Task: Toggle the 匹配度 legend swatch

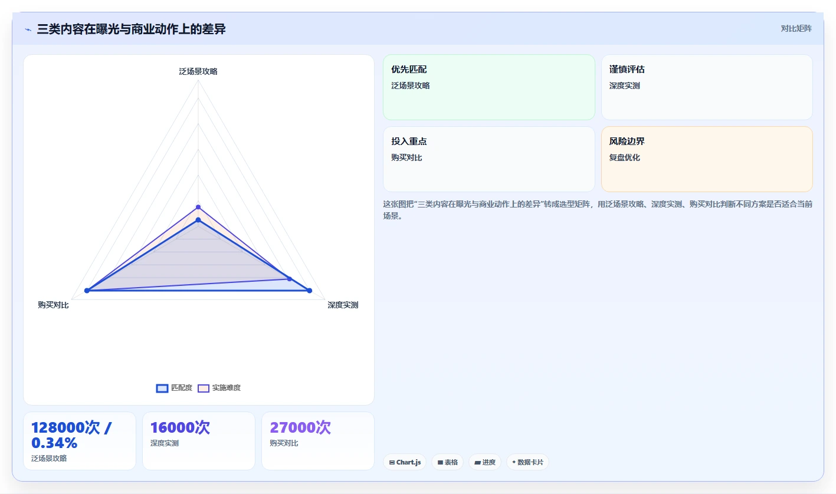Action: tap(162, 388)
